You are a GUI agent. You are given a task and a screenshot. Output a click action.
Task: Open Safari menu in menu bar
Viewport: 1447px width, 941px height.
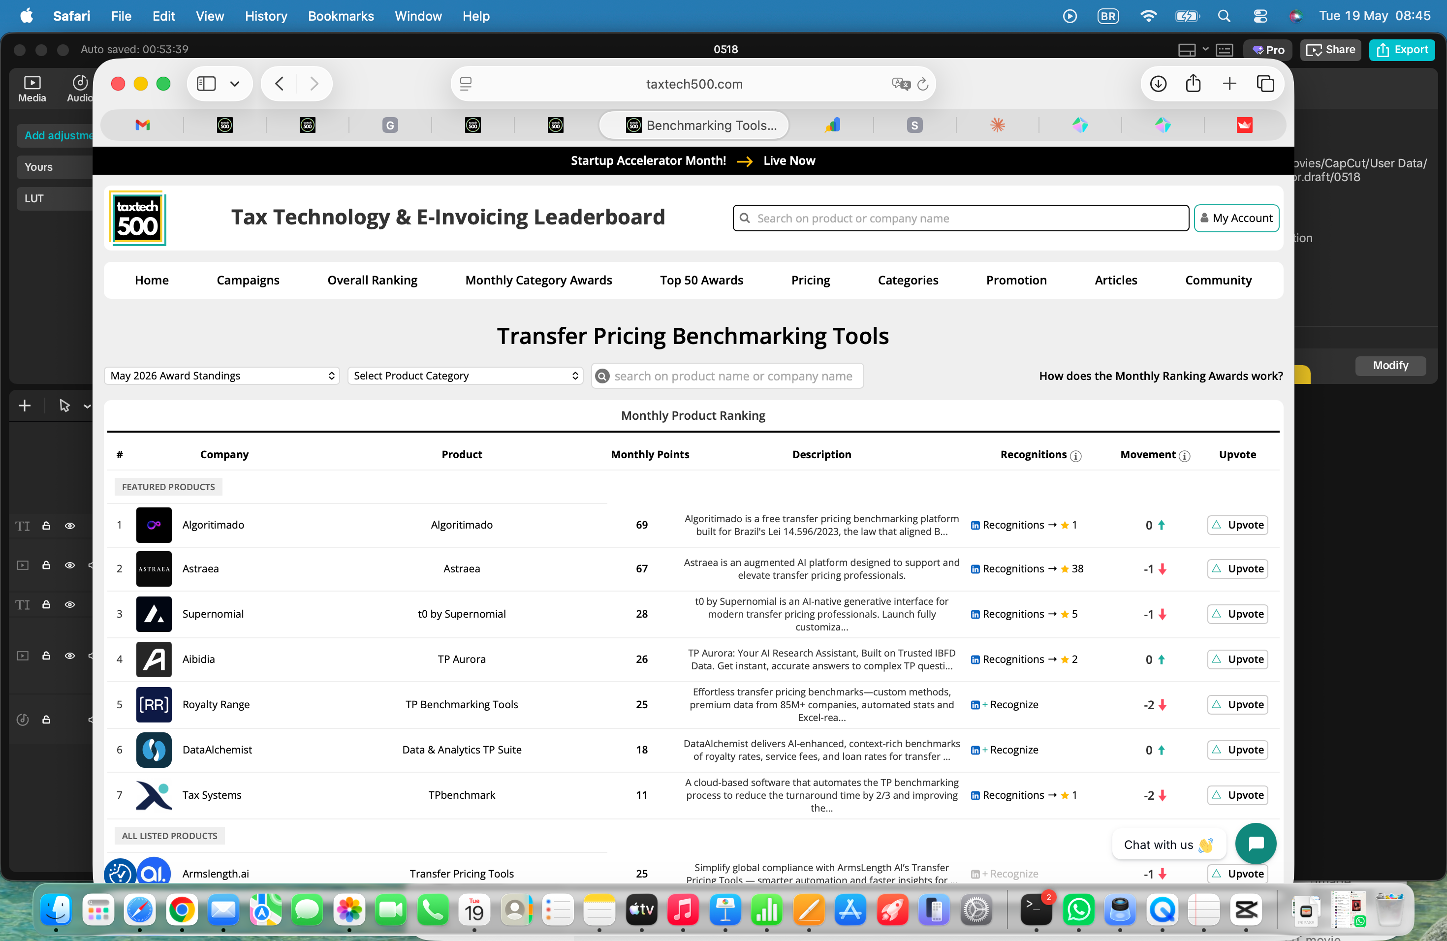click(71, 16)
